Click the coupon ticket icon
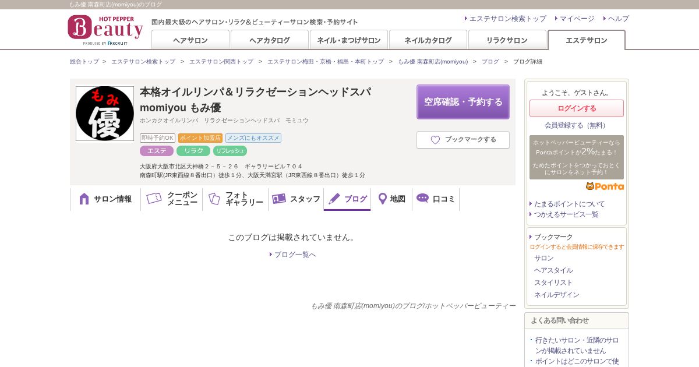Screen dimensions: 699x367 coord(154,199)
